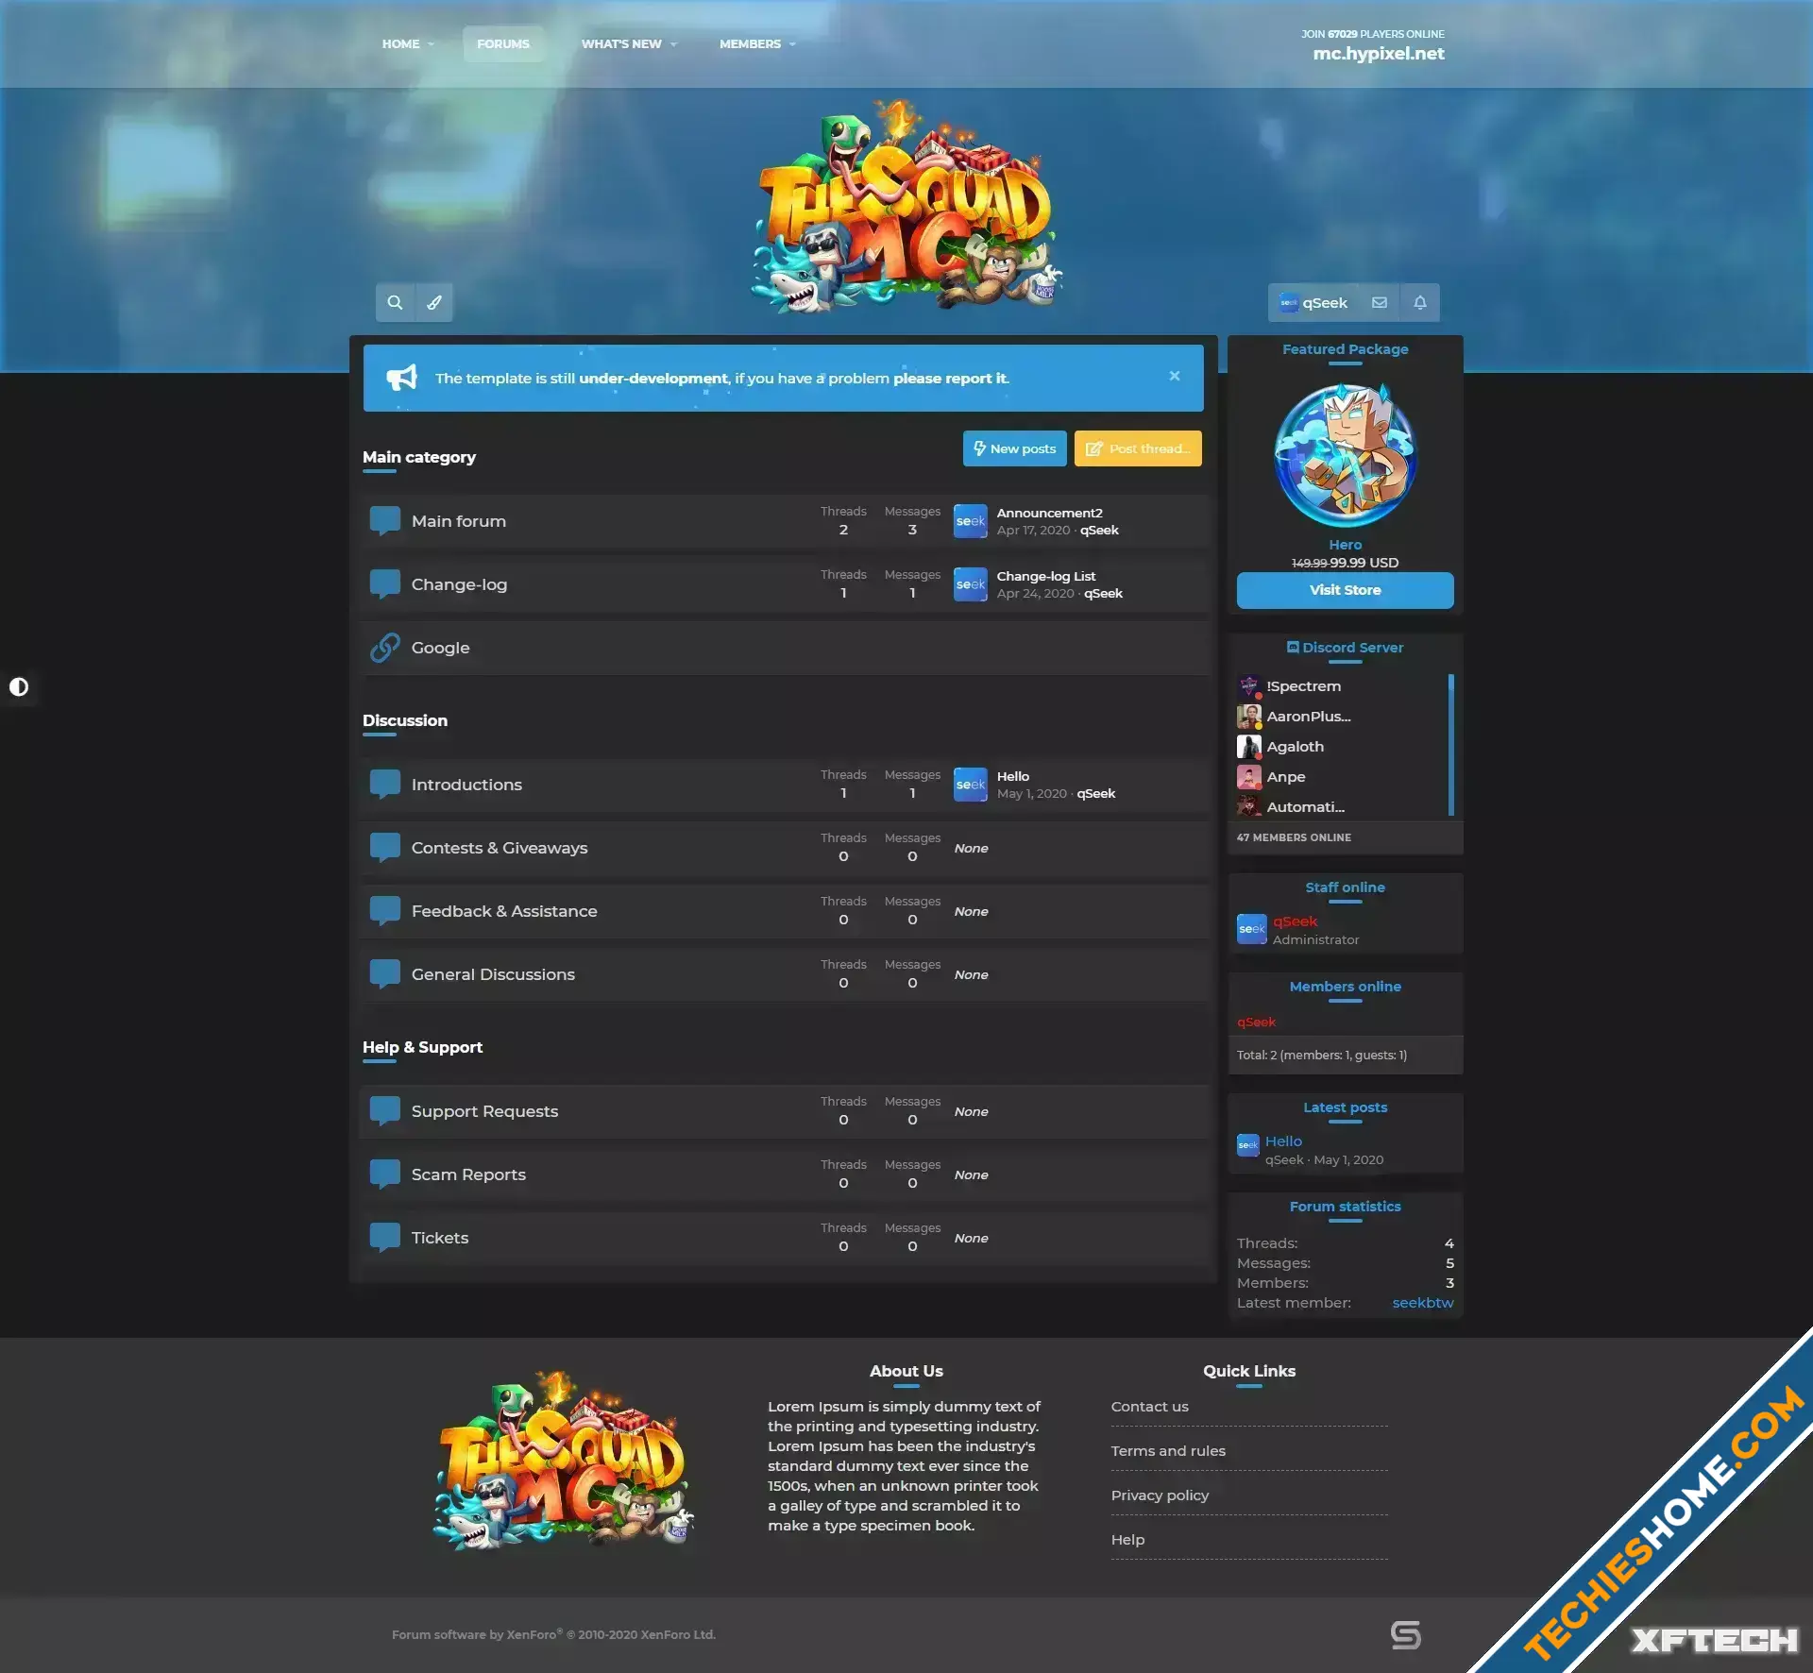The image size is (1813, 1673).
Task: Click the paintbrush style chooser icon
Action: pyautogui.click(x=434, y=303)
